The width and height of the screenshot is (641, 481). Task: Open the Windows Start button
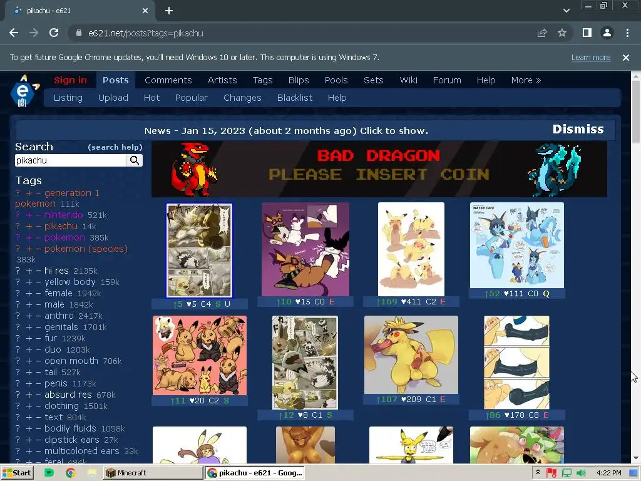point(17,473)
